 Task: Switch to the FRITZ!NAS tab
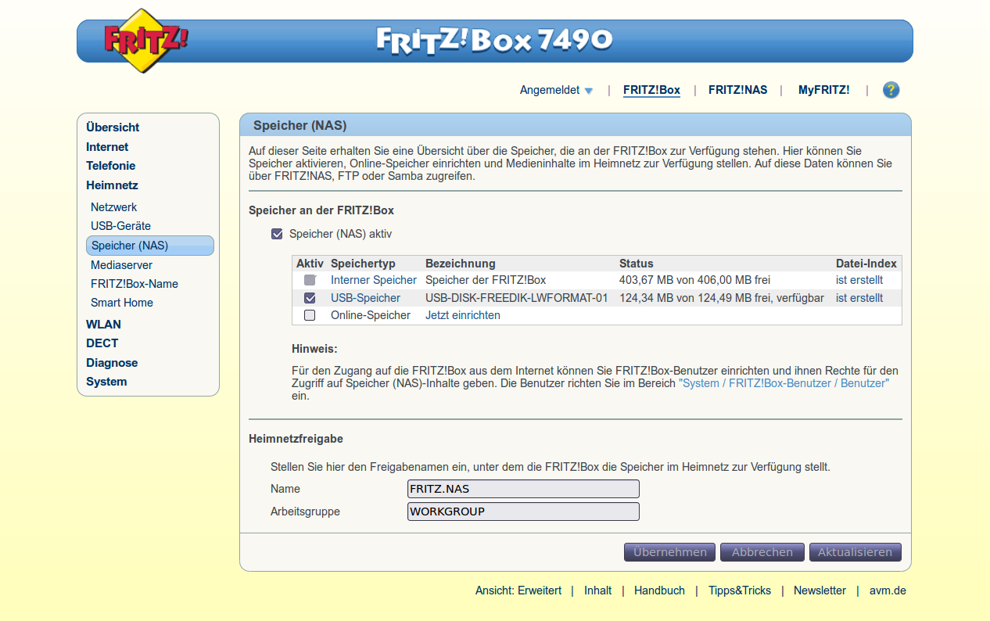[x=737, y=90]
